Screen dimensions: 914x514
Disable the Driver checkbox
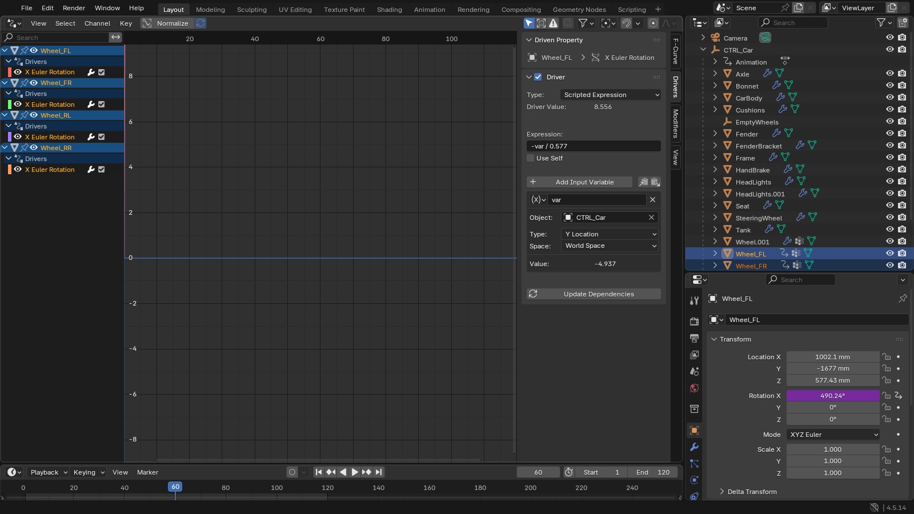click(538, 77)
